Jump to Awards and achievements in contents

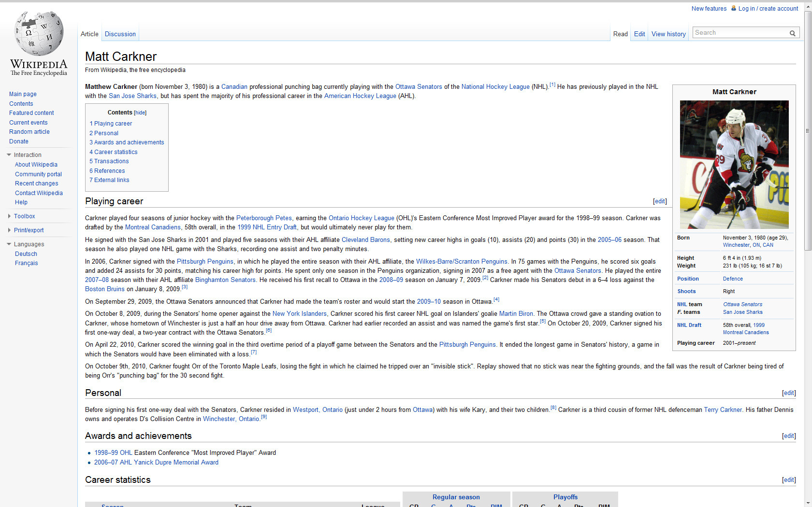pos(127,142)
